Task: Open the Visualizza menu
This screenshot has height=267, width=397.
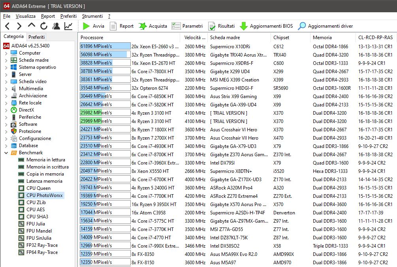Action: pos(26,16)
